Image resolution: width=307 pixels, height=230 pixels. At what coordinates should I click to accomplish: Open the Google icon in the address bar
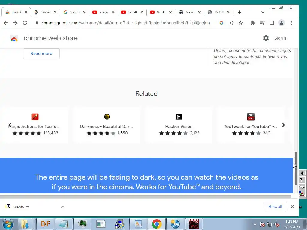(222, 23)
